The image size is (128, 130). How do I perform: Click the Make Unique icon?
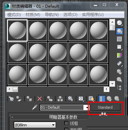[x=60, y=99]
